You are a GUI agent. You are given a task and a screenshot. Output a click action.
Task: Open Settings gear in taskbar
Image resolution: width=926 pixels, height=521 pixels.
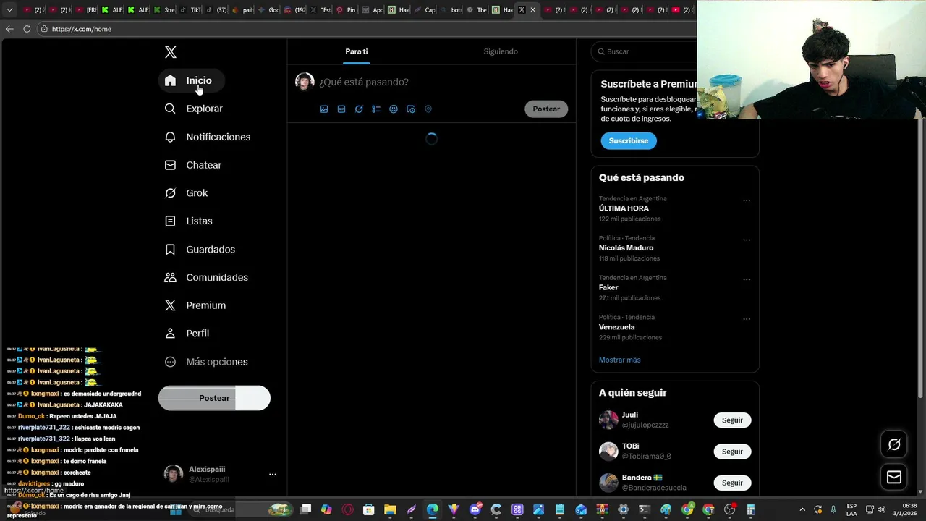click(624, 509)
